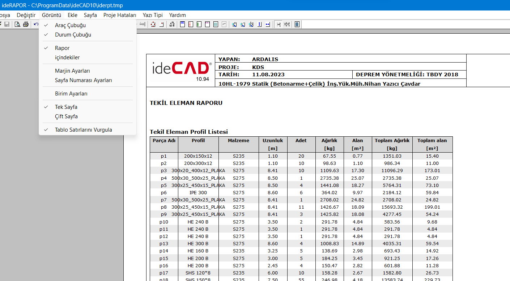Click the 'SHS 120*8' profile cell
Image resolution: width=510 pixels, height=281 pixels.
tap(198, 273)
